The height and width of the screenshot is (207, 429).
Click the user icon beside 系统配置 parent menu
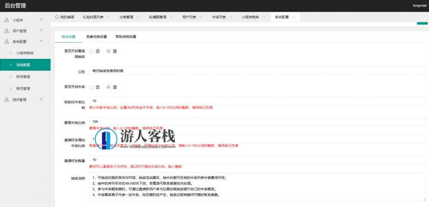point(7,41)
